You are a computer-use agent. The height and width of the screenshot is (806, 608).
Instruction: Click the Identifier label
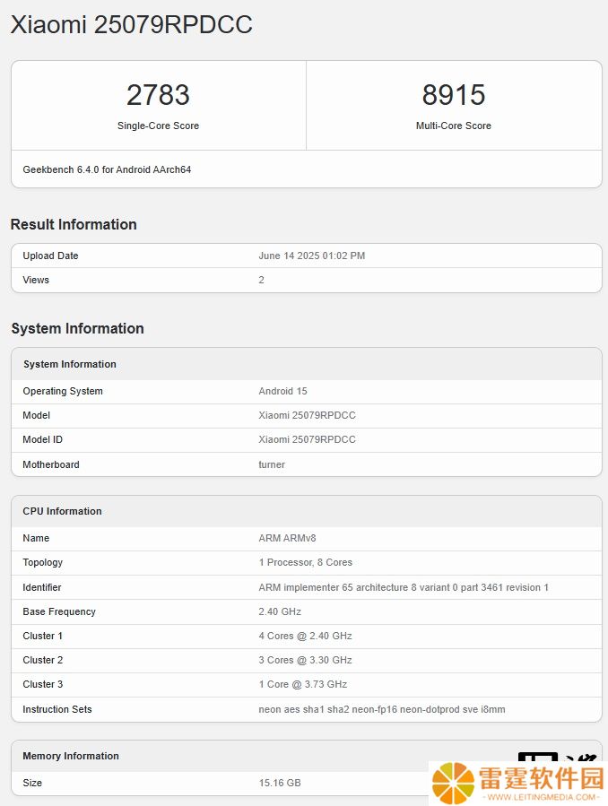pyautogui.click(x=42, y=587)
